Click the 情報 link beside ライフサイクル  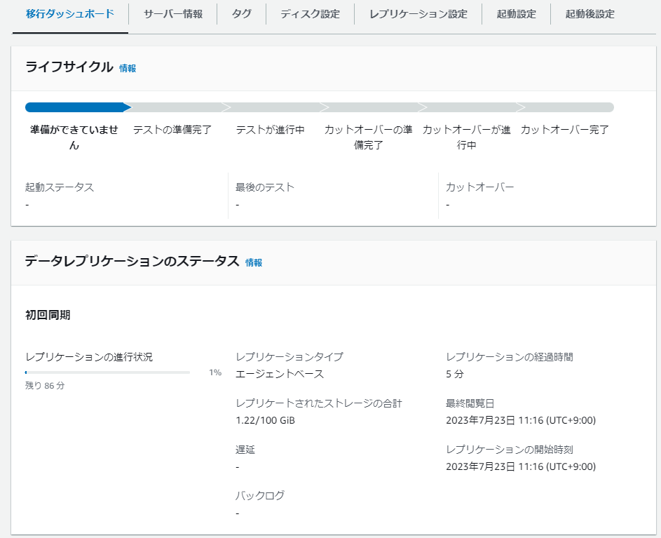pyautogui.click(x=128, y=68)
